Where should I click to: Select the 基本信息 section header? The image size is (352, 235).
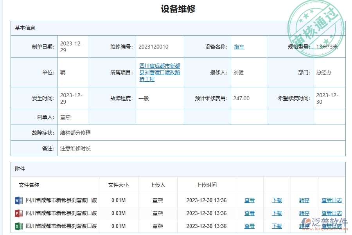click(24, 28)
